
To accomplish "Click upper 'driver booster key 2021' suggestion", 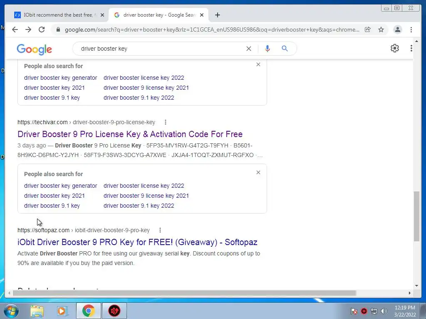I will [54, 88].
